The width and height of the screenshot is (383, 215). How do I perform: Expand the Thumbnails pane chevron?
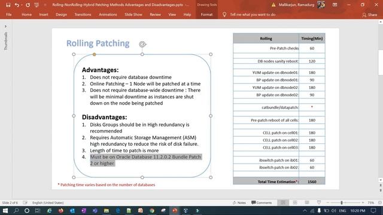click(x=5, y=26)
